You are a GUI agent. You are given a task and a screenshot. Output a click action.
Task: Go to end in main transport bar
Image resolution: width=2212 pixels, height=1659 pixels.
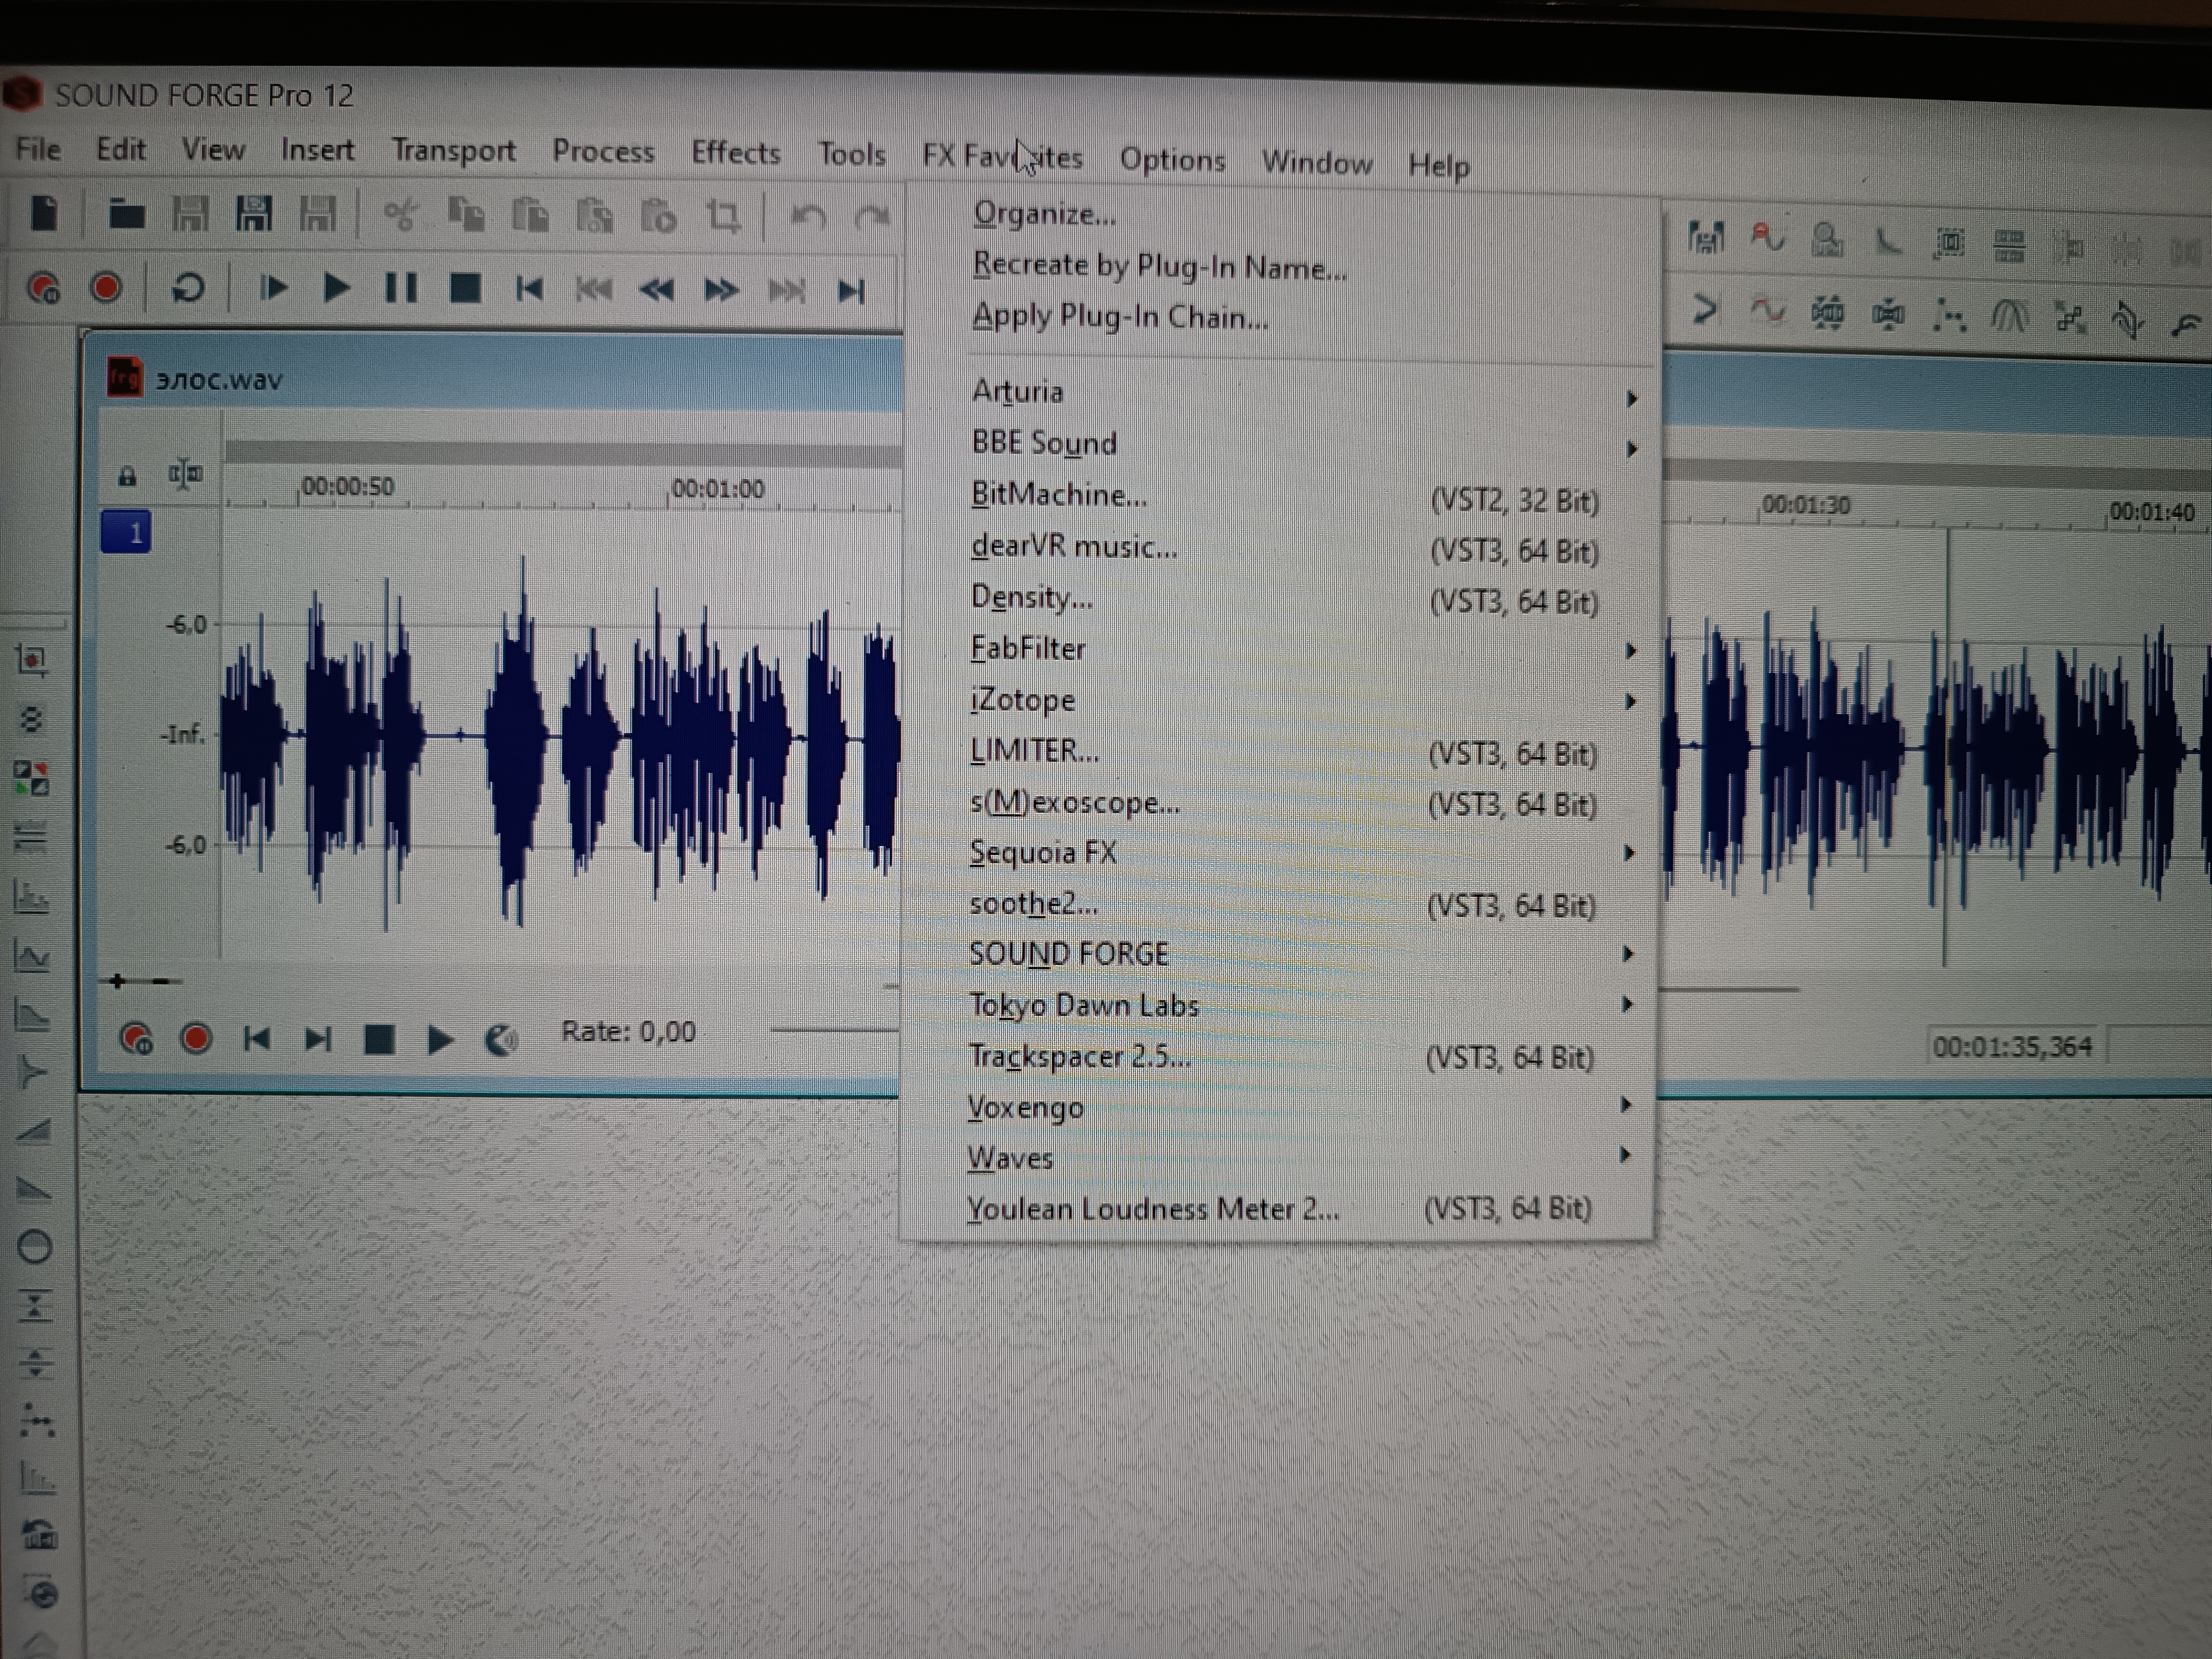click(850, 292)
